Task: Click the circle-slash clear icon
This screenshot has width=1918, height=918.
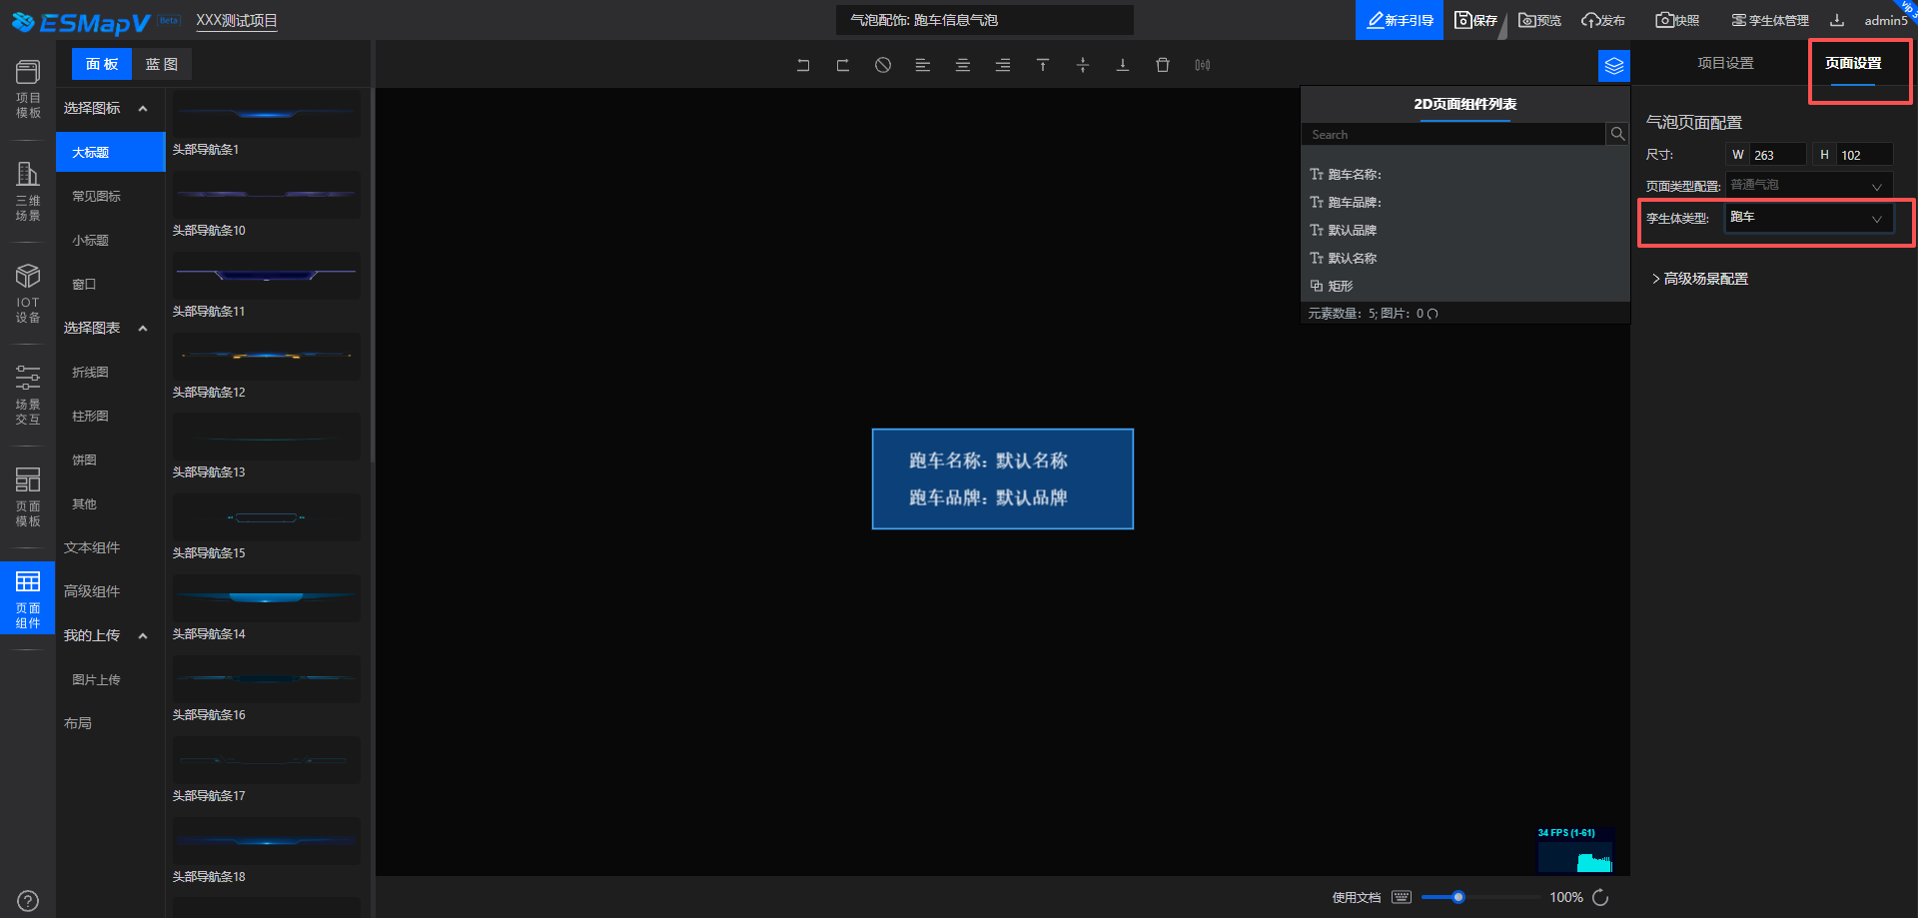Action: (x=883, y=65)
